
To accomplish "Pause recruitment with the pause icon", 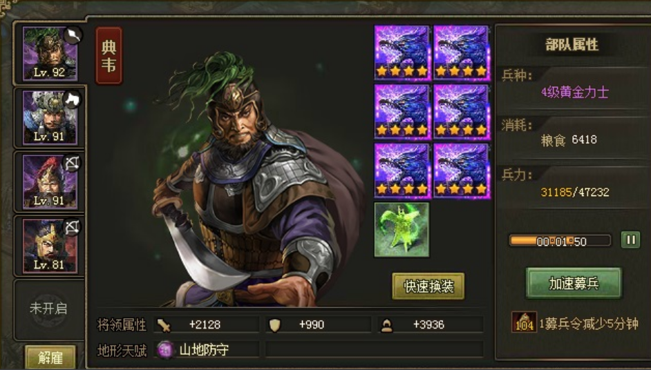I will [x=630, y=240].
